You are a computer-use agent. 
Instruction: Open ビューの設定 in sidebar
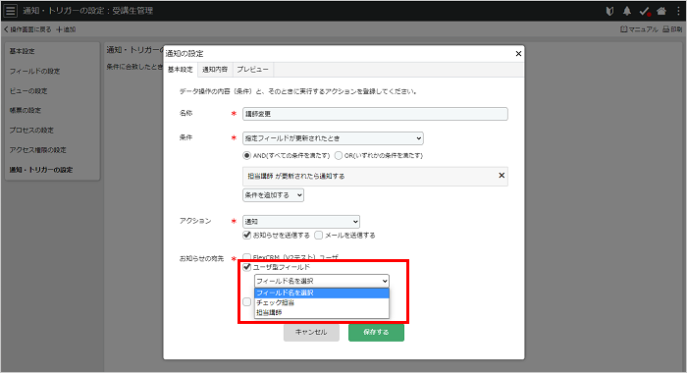[28, 91]
